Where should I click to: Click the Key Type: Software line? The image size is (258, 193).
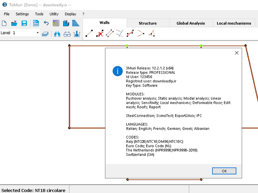pyautogui.click(x=142, y=86)
